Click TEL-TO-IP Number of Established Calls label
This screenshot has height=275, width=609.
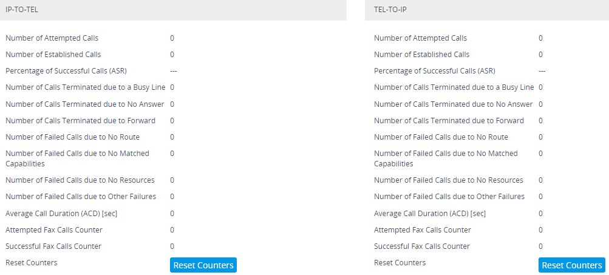(x=422, y=55)
